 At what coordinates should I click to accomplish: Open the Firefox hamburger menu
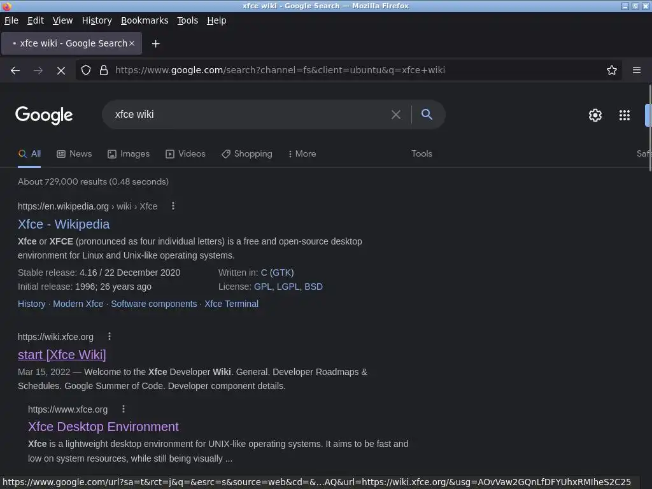pos(637,70)
